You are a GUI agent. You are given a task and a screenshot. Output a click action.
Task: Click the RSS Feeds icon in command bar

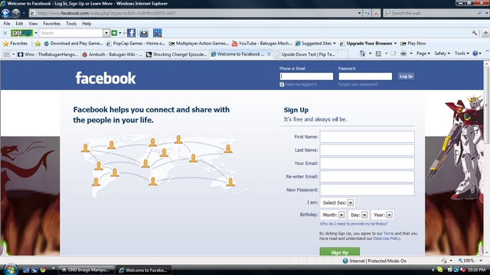tap(378, 53)
